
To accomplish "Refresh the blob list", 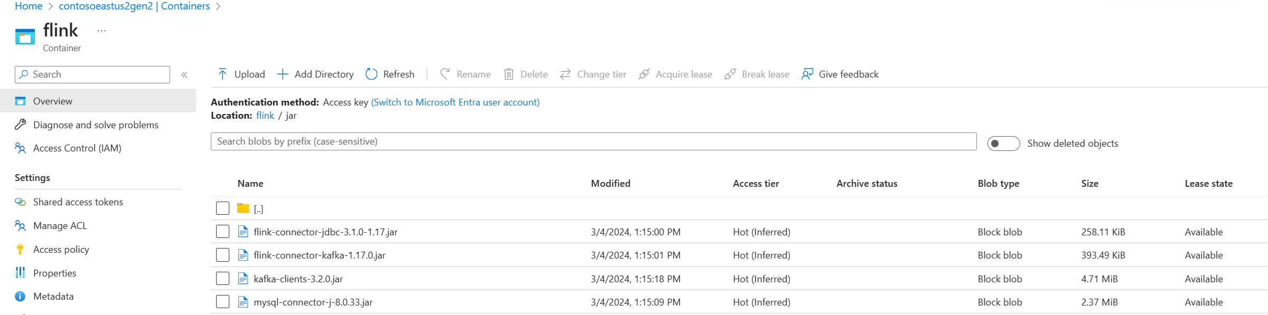I will 390,74.
